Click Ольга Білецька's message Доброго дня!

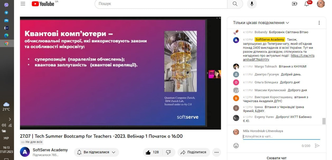(290, 82)
